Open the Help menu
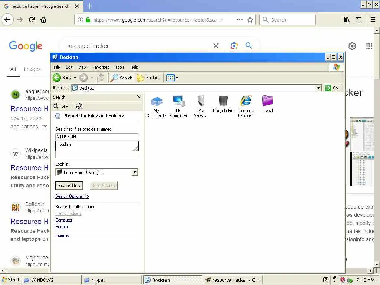 (x=134, y=67)
